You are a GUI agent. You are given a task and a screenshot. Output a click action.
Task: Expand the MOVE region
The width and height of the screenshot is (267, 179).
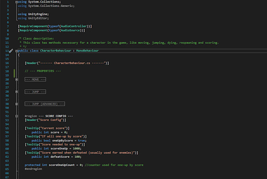16,80
